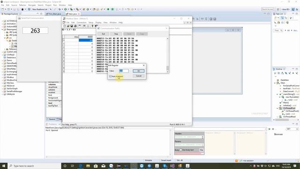Screen dimensions: 300x169
Task: Open Mail app from taskbar
Action: (103, 166)
